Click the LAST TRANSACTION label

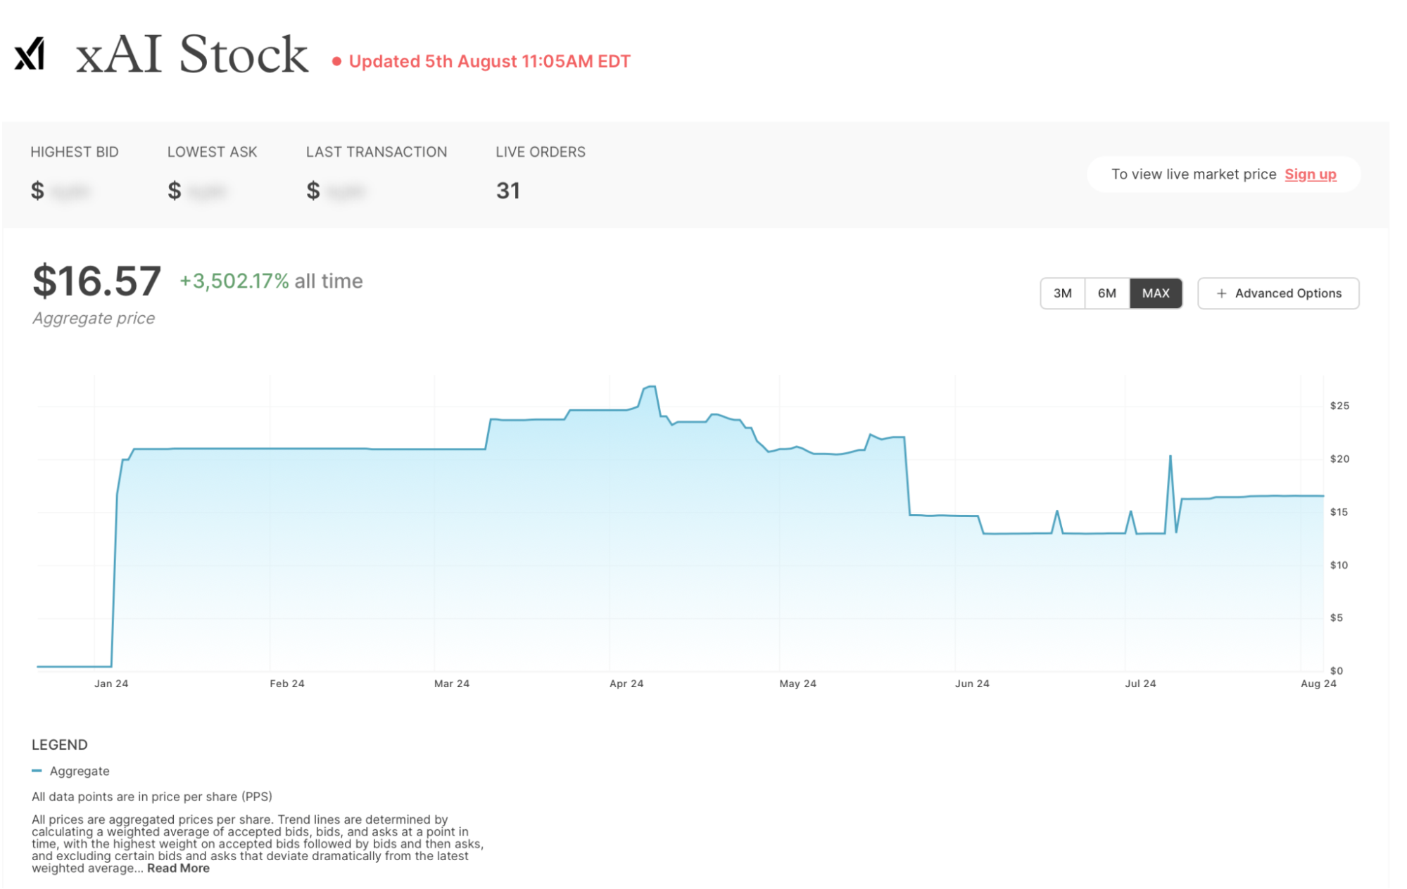(x=377, y=152)
